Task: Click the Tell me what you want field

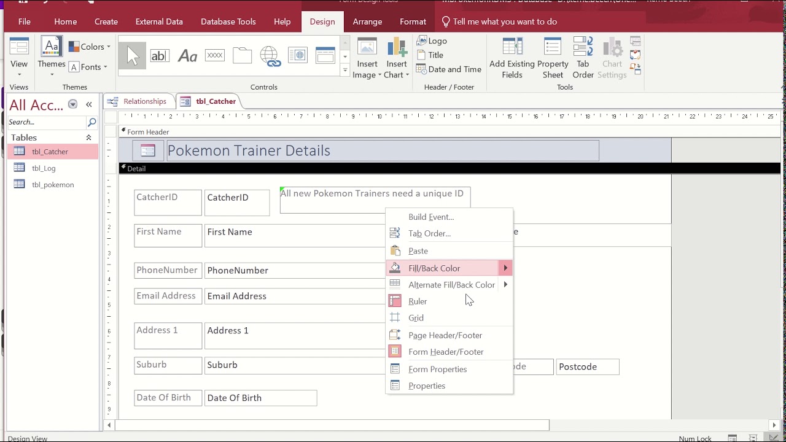Action: point(499,21)
